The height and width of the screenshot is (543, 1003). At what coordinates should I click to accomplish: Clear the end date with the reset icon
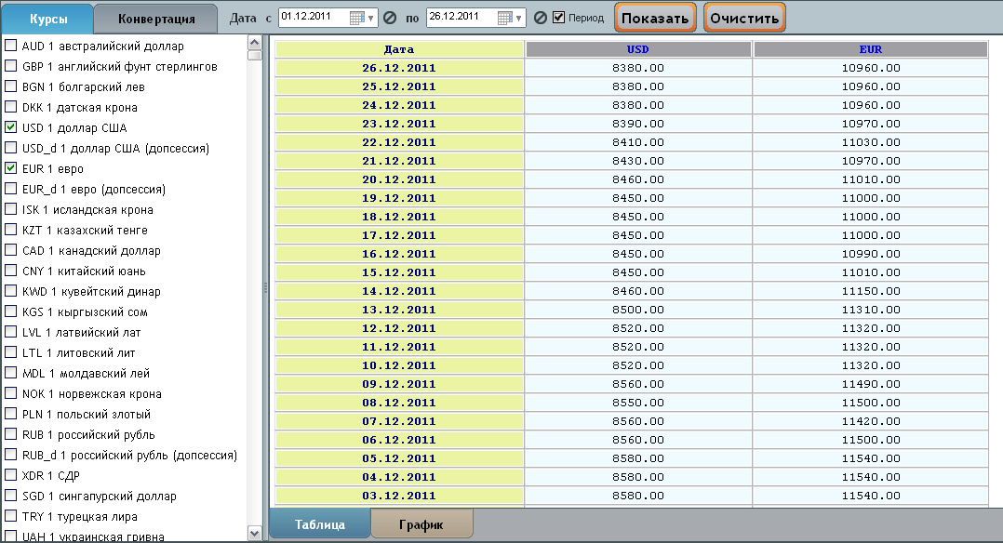tap(539, 18)
